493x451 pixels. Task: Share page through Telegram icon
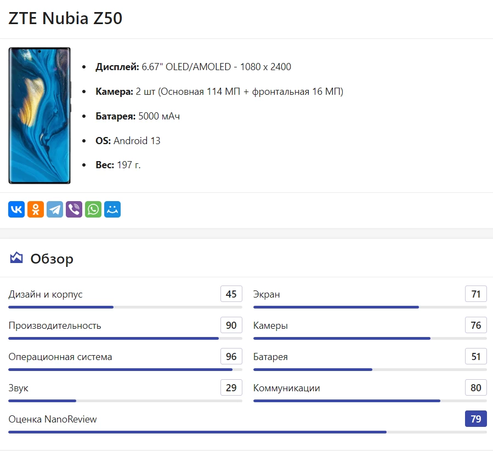click(55, 209)
